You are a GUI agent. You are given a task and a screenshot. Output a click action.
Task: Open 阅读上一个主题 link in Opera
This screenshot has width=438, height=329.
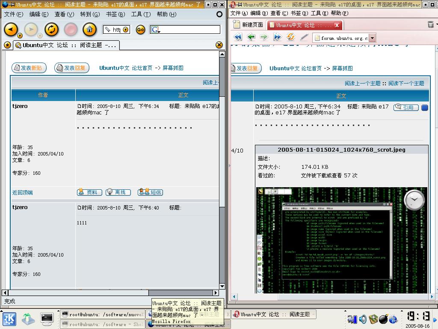coord(362,84)
